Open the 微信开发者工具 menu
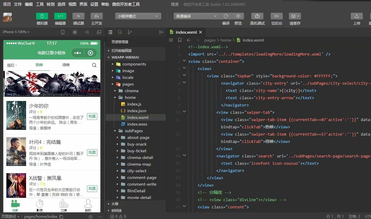This screenshot has width=371, height=219. tap(126, 4)
